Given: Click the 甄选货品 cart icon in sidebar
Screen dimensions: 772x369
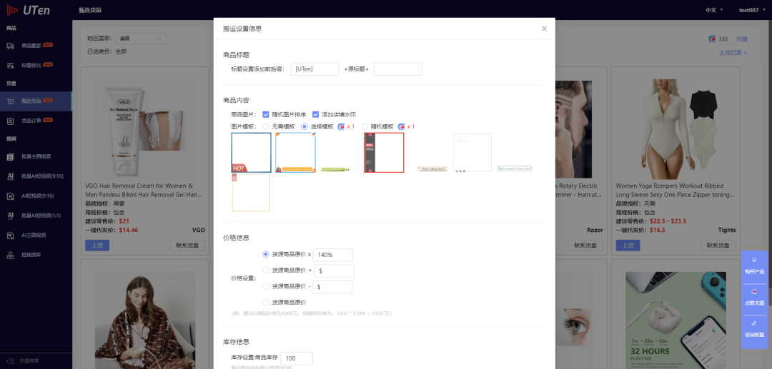Looking at the screenshot, I should coord(10,101).
